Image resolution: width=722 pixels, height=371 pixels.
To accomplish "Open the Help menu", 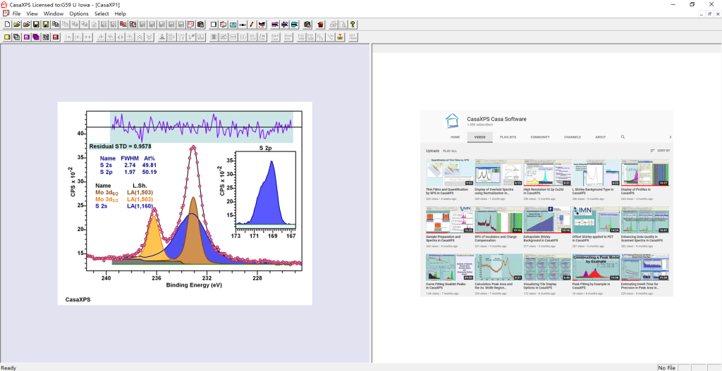I will tap(120, 14).
